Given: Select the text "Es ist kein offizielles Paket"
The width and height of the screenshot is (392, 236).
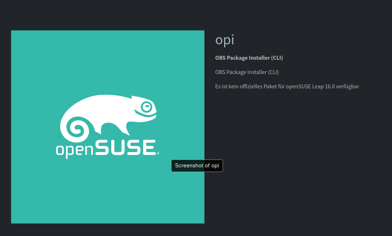Looking at the screenshot, I should point(246,87).
